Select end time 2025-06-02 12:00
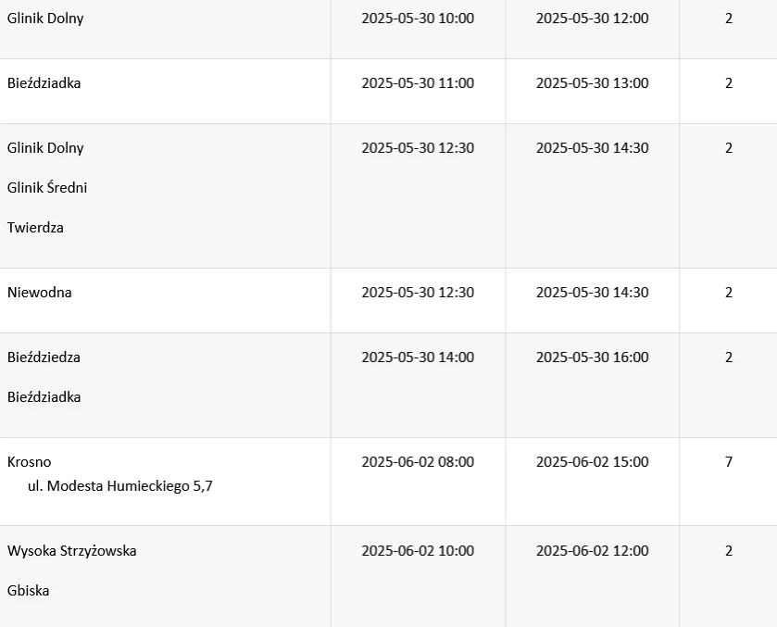 pos(592,551)
